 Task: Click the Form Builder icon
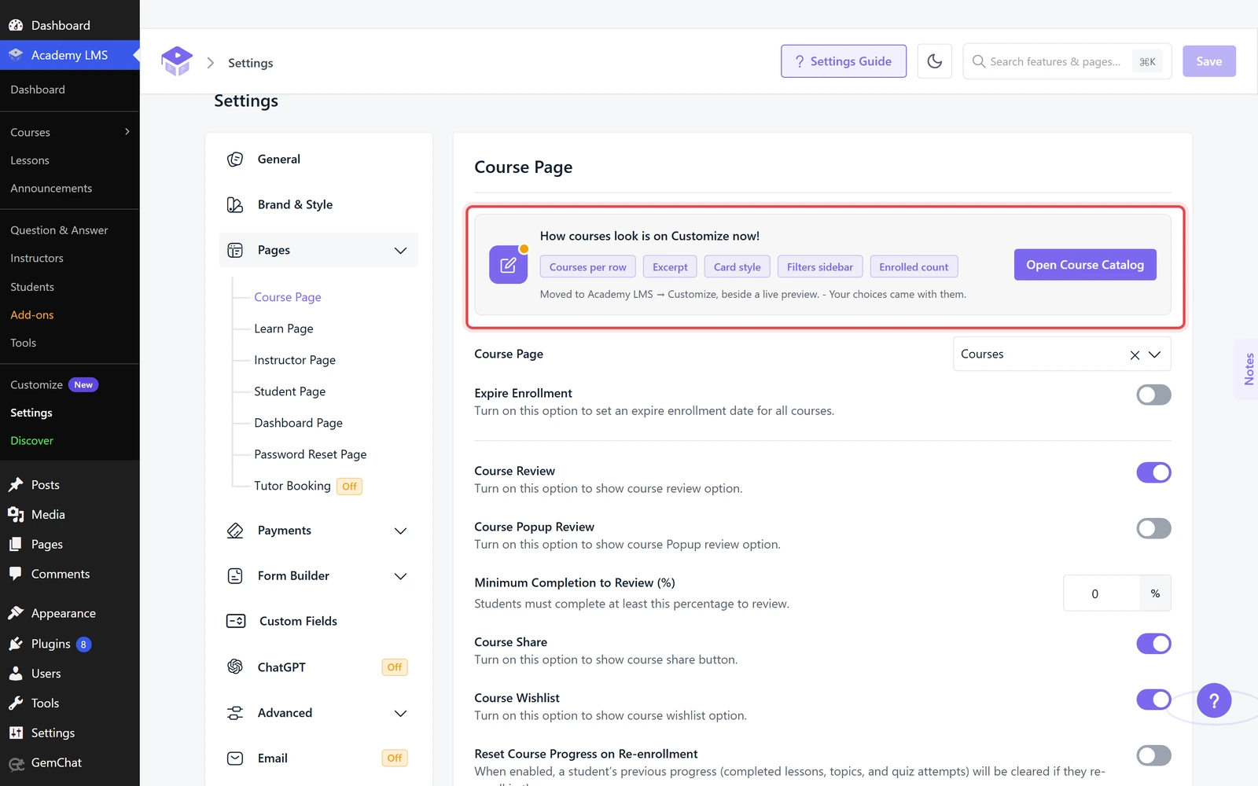tap(235, 576)
